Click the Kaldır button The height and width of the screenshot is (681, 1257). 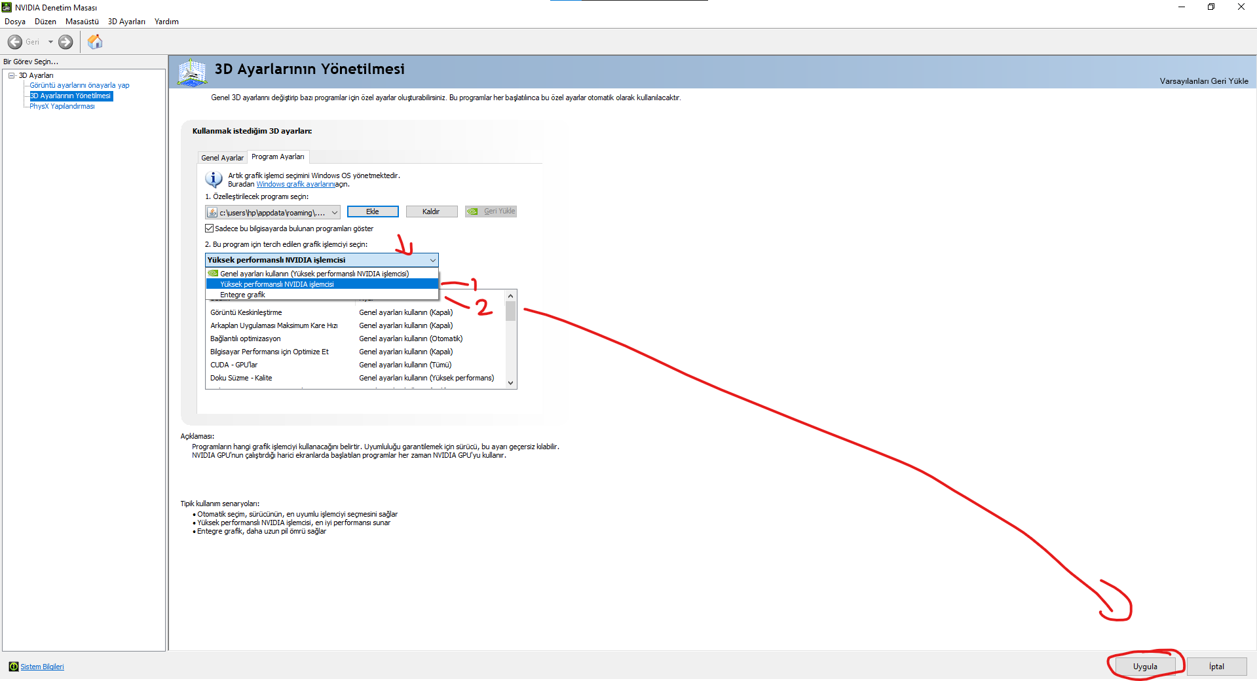pos(431,212)
